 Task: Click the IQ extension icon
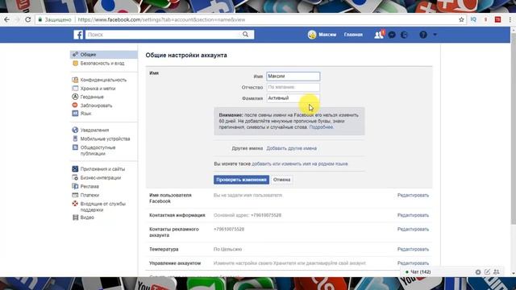(473, 19)
